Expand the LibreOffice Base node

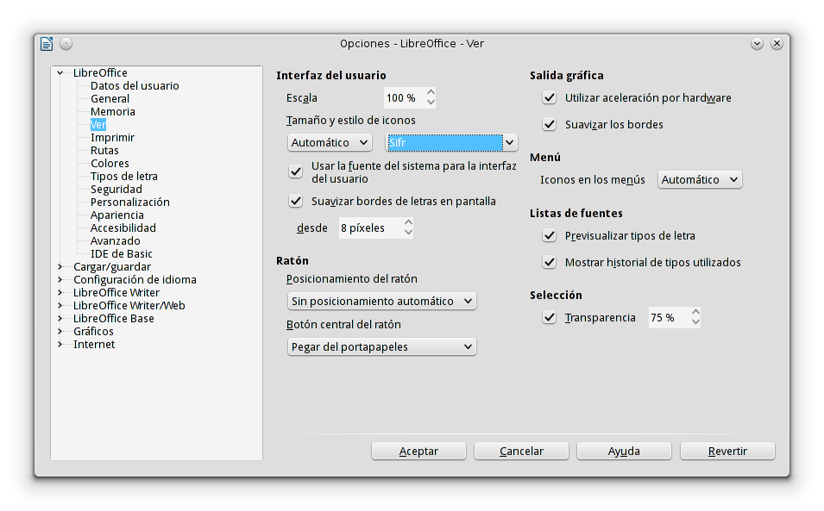coord(60,319)
